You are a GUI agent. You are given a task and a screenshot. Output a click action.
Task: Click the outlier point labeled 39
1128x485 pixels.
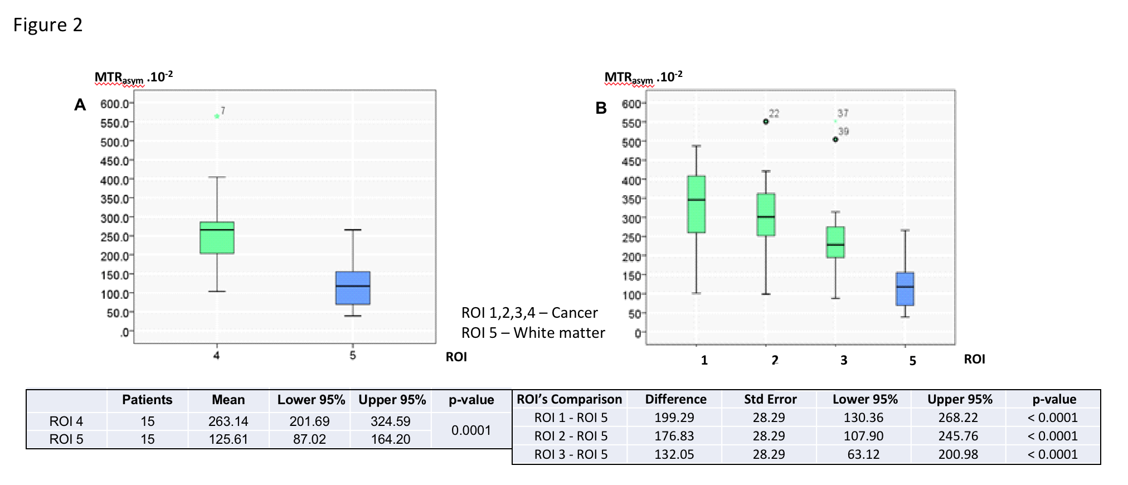[835, 139]
